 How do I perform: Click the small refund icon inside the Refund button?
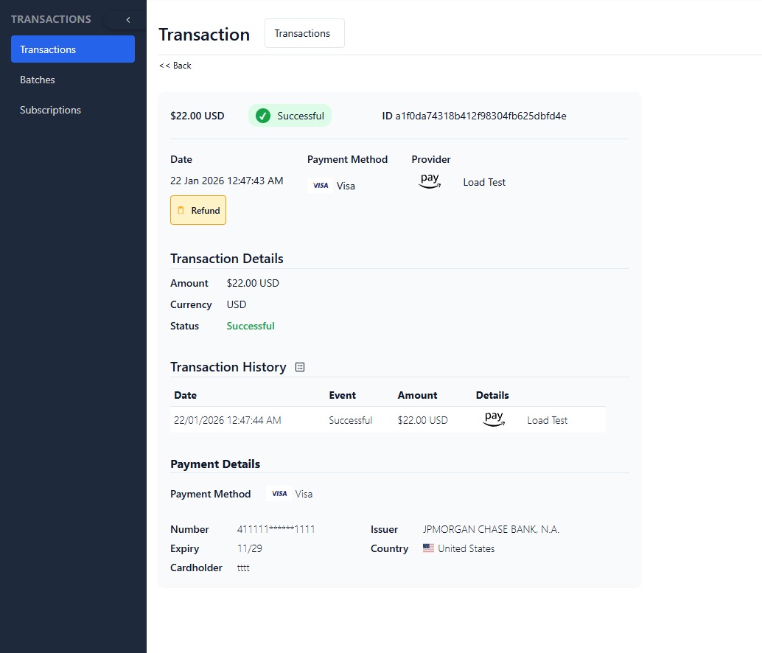click(x=183, y=210)
